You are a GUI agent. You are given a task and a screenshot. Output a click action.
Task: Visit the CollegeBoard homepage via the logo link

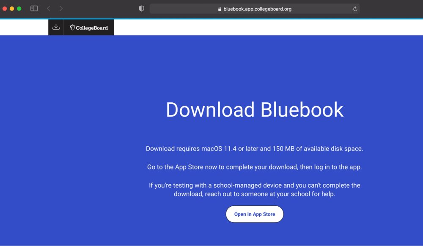(89, 27)
